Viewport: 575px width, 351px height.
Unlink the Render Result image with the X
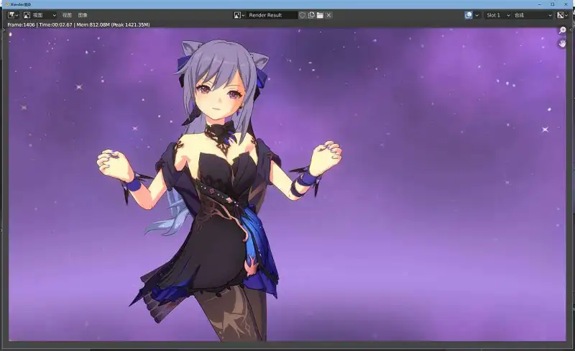[328, 15]
